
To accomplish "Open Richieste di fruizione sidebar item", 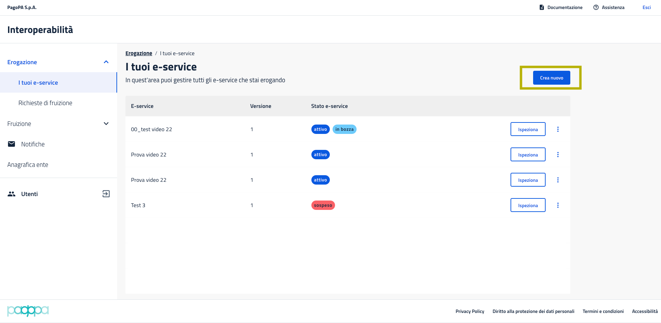I will 45,103.
